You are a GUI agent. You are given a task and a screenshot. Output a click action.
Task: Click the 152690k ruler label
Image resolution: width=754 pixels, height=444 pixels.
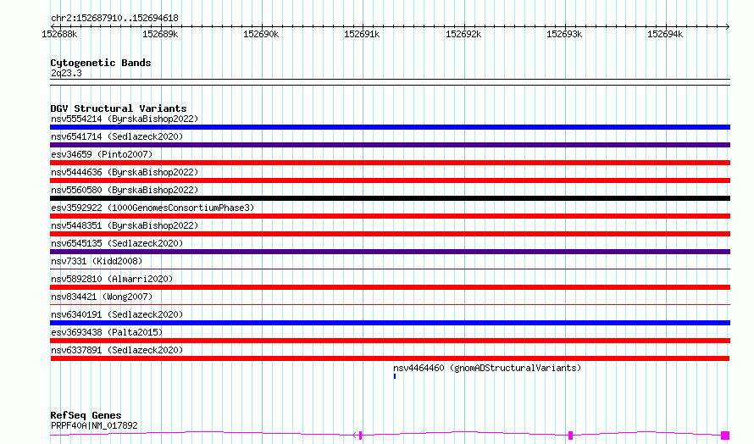coord(261,34)
